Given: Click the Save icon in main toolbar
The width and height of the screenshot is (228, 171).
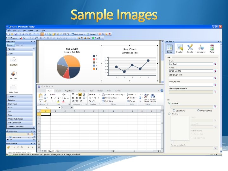Looking at the screenshot, I should click(16, 34).
